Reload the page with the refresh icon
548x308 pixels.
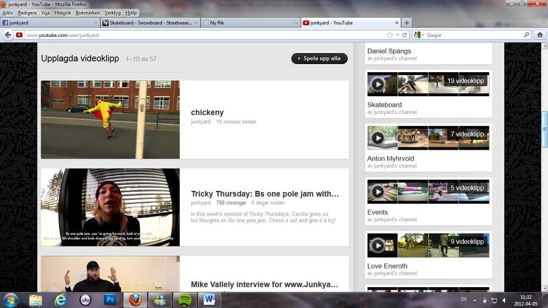(x=405, y=35)
